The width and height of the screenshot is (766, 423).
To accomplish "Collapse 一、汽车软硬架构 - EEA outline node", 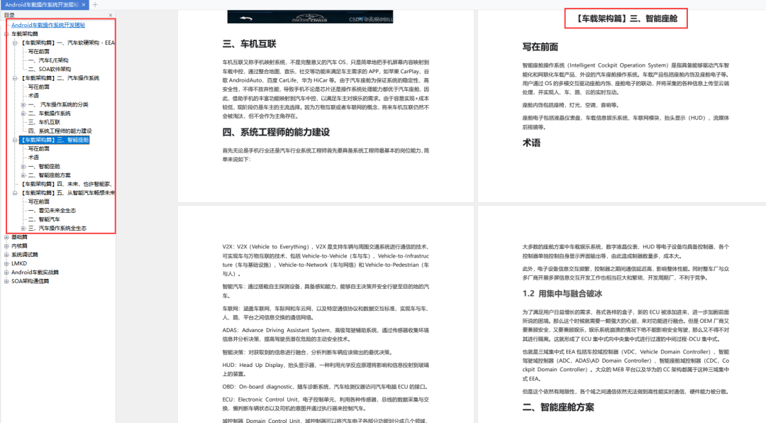I will click(15, 43).
